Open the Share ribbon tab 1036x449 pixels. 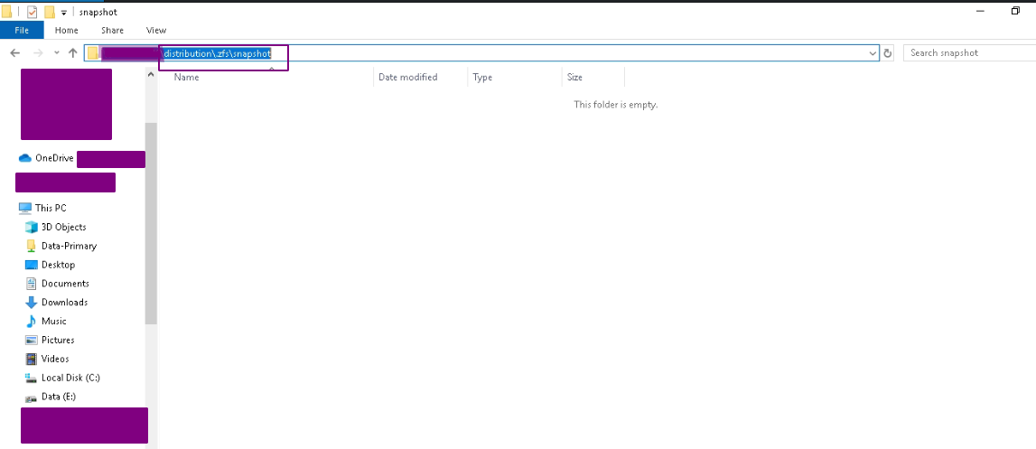pos(112,31)
